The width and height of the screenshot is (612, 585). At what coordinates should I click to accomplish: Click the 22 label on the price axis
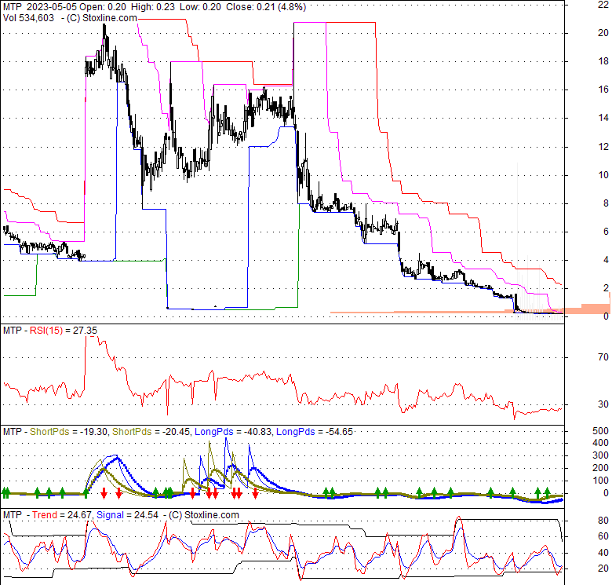click(603, 4)
